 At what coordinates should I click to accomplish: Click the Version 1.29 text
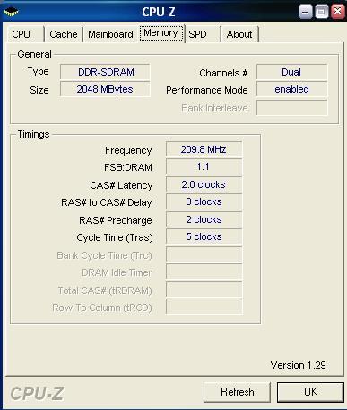(298, 365)
